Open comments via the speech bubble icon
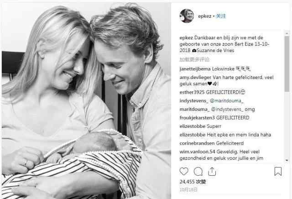The width and height of the screenshot is (292, 199). [198, 172]
